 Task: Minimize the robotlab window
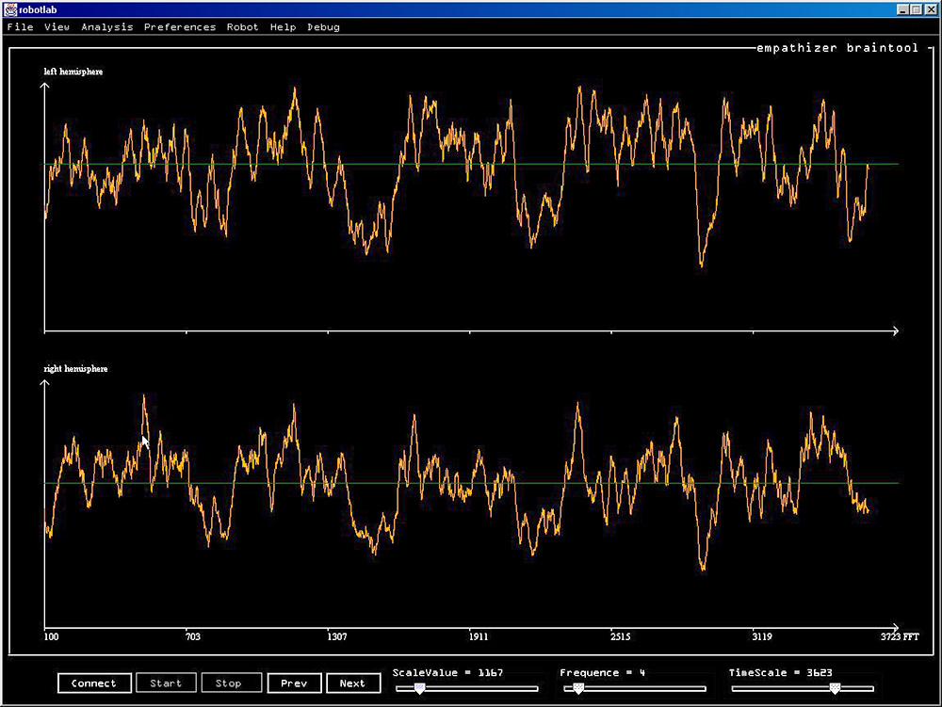[903, 9]
